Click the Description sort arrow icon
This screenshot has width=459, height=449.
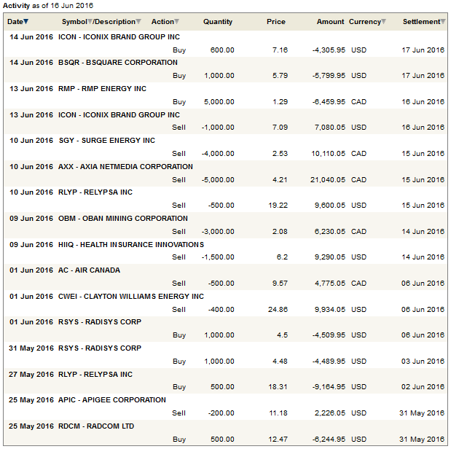(x=138, y=22)
